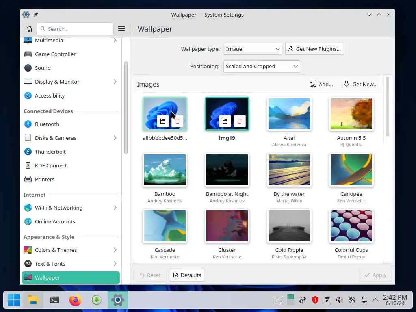This screenshot has width=416, height=312.
Task: Open Thunderbolt settings
Action: point(71,152)
